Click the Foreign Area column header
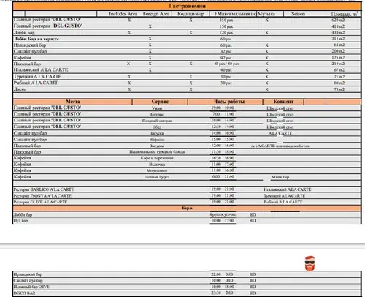This screenshot has width=365, height=297. click(156, 14)
